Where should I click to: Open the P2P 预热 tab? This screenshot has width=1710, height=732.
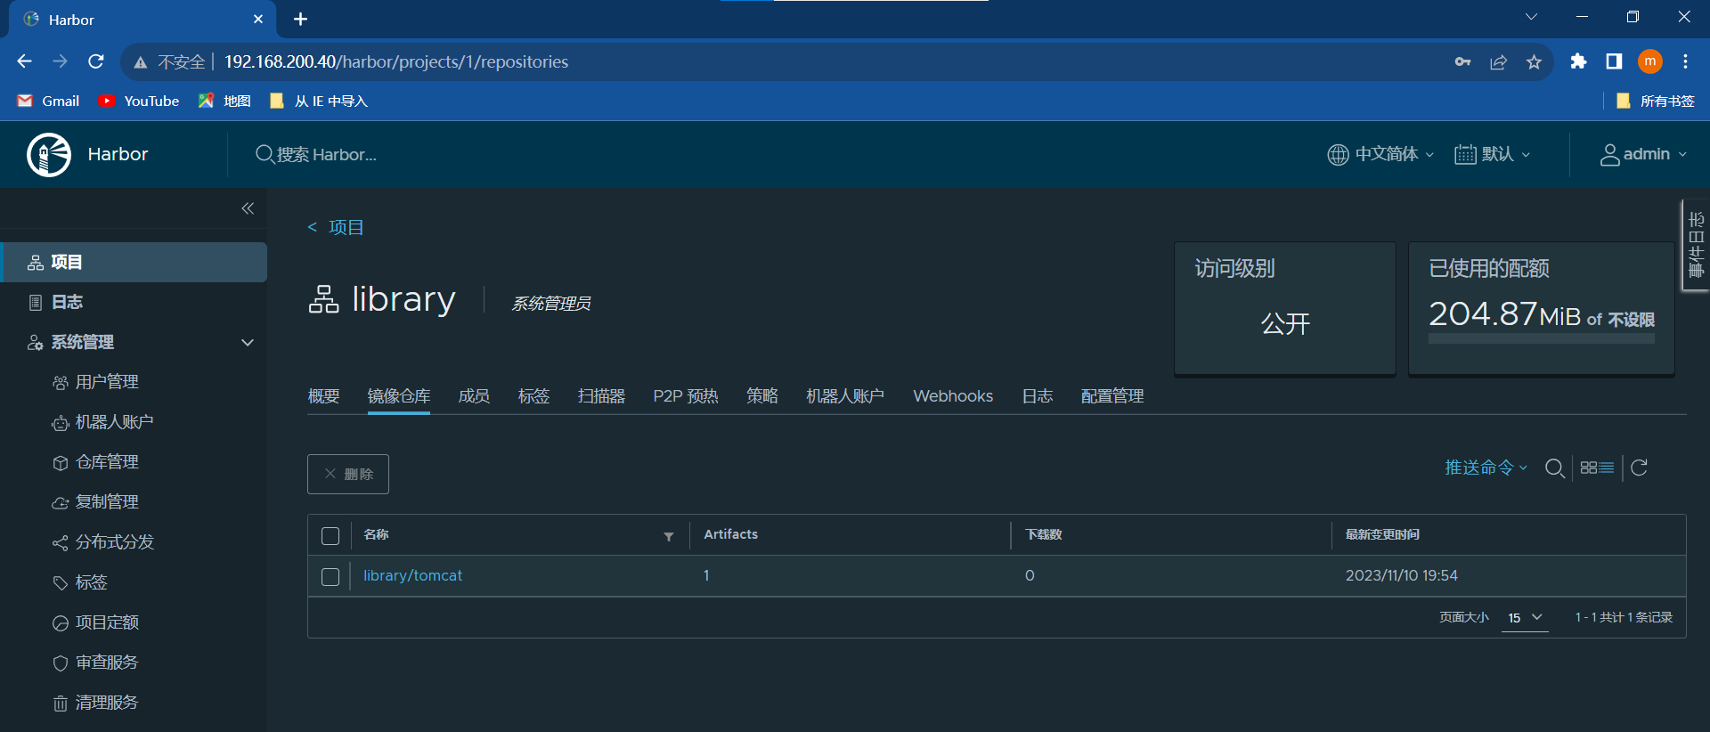(x=686, y=396)
